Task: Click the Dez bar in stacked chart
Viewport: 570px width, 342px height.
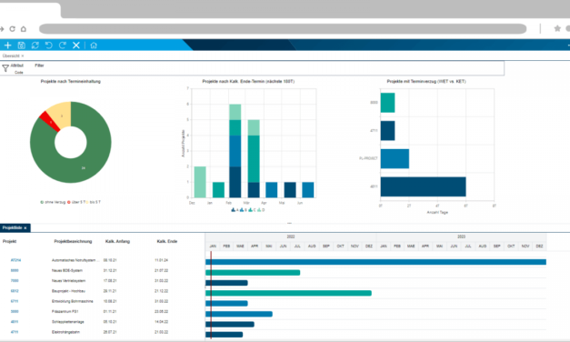Action: click(x=200, y=182)
